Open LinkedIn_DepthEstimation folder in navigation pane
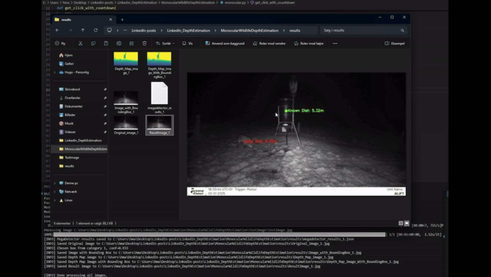This screenshot has width=491, height=277. click(x=80, y=140)
